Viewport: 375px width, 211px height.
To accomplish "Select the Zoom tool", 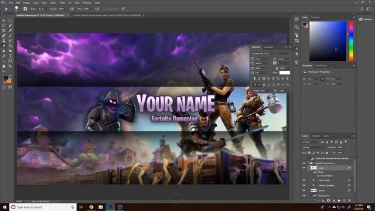I will point(11,66).
